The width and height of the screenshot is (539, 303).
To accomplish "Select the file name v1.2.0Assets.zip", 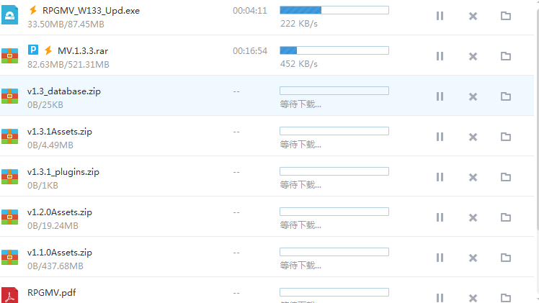I will 60,212.
